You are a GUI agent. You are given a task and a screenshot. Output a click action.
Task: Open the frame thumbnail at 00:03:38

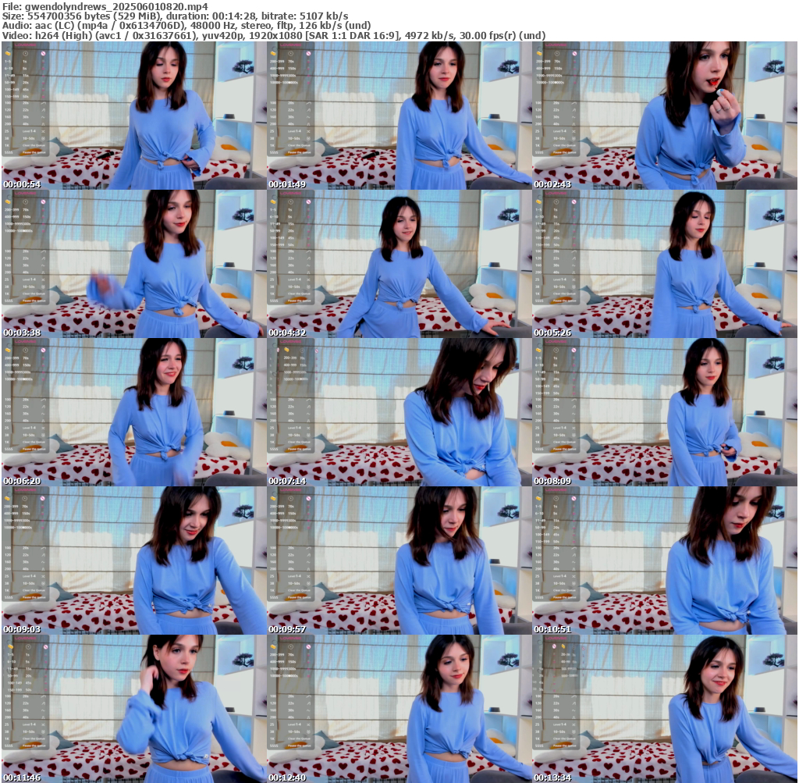pos(133,264)
